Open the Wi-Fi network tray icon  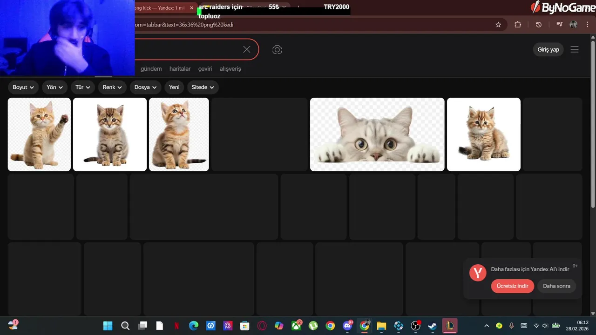point(536,326)
